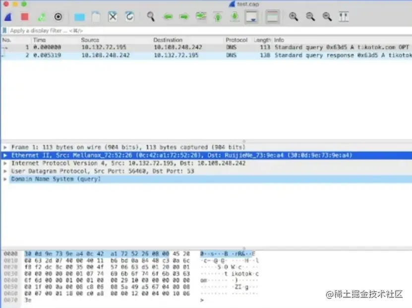412x308 pixels.
Task: Click length value 138 in packet 2
Action: pyautogui.click(x=265, y=55)
